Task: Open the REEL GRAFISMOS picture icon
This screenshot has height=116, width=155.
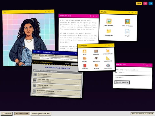Action: 127,21
